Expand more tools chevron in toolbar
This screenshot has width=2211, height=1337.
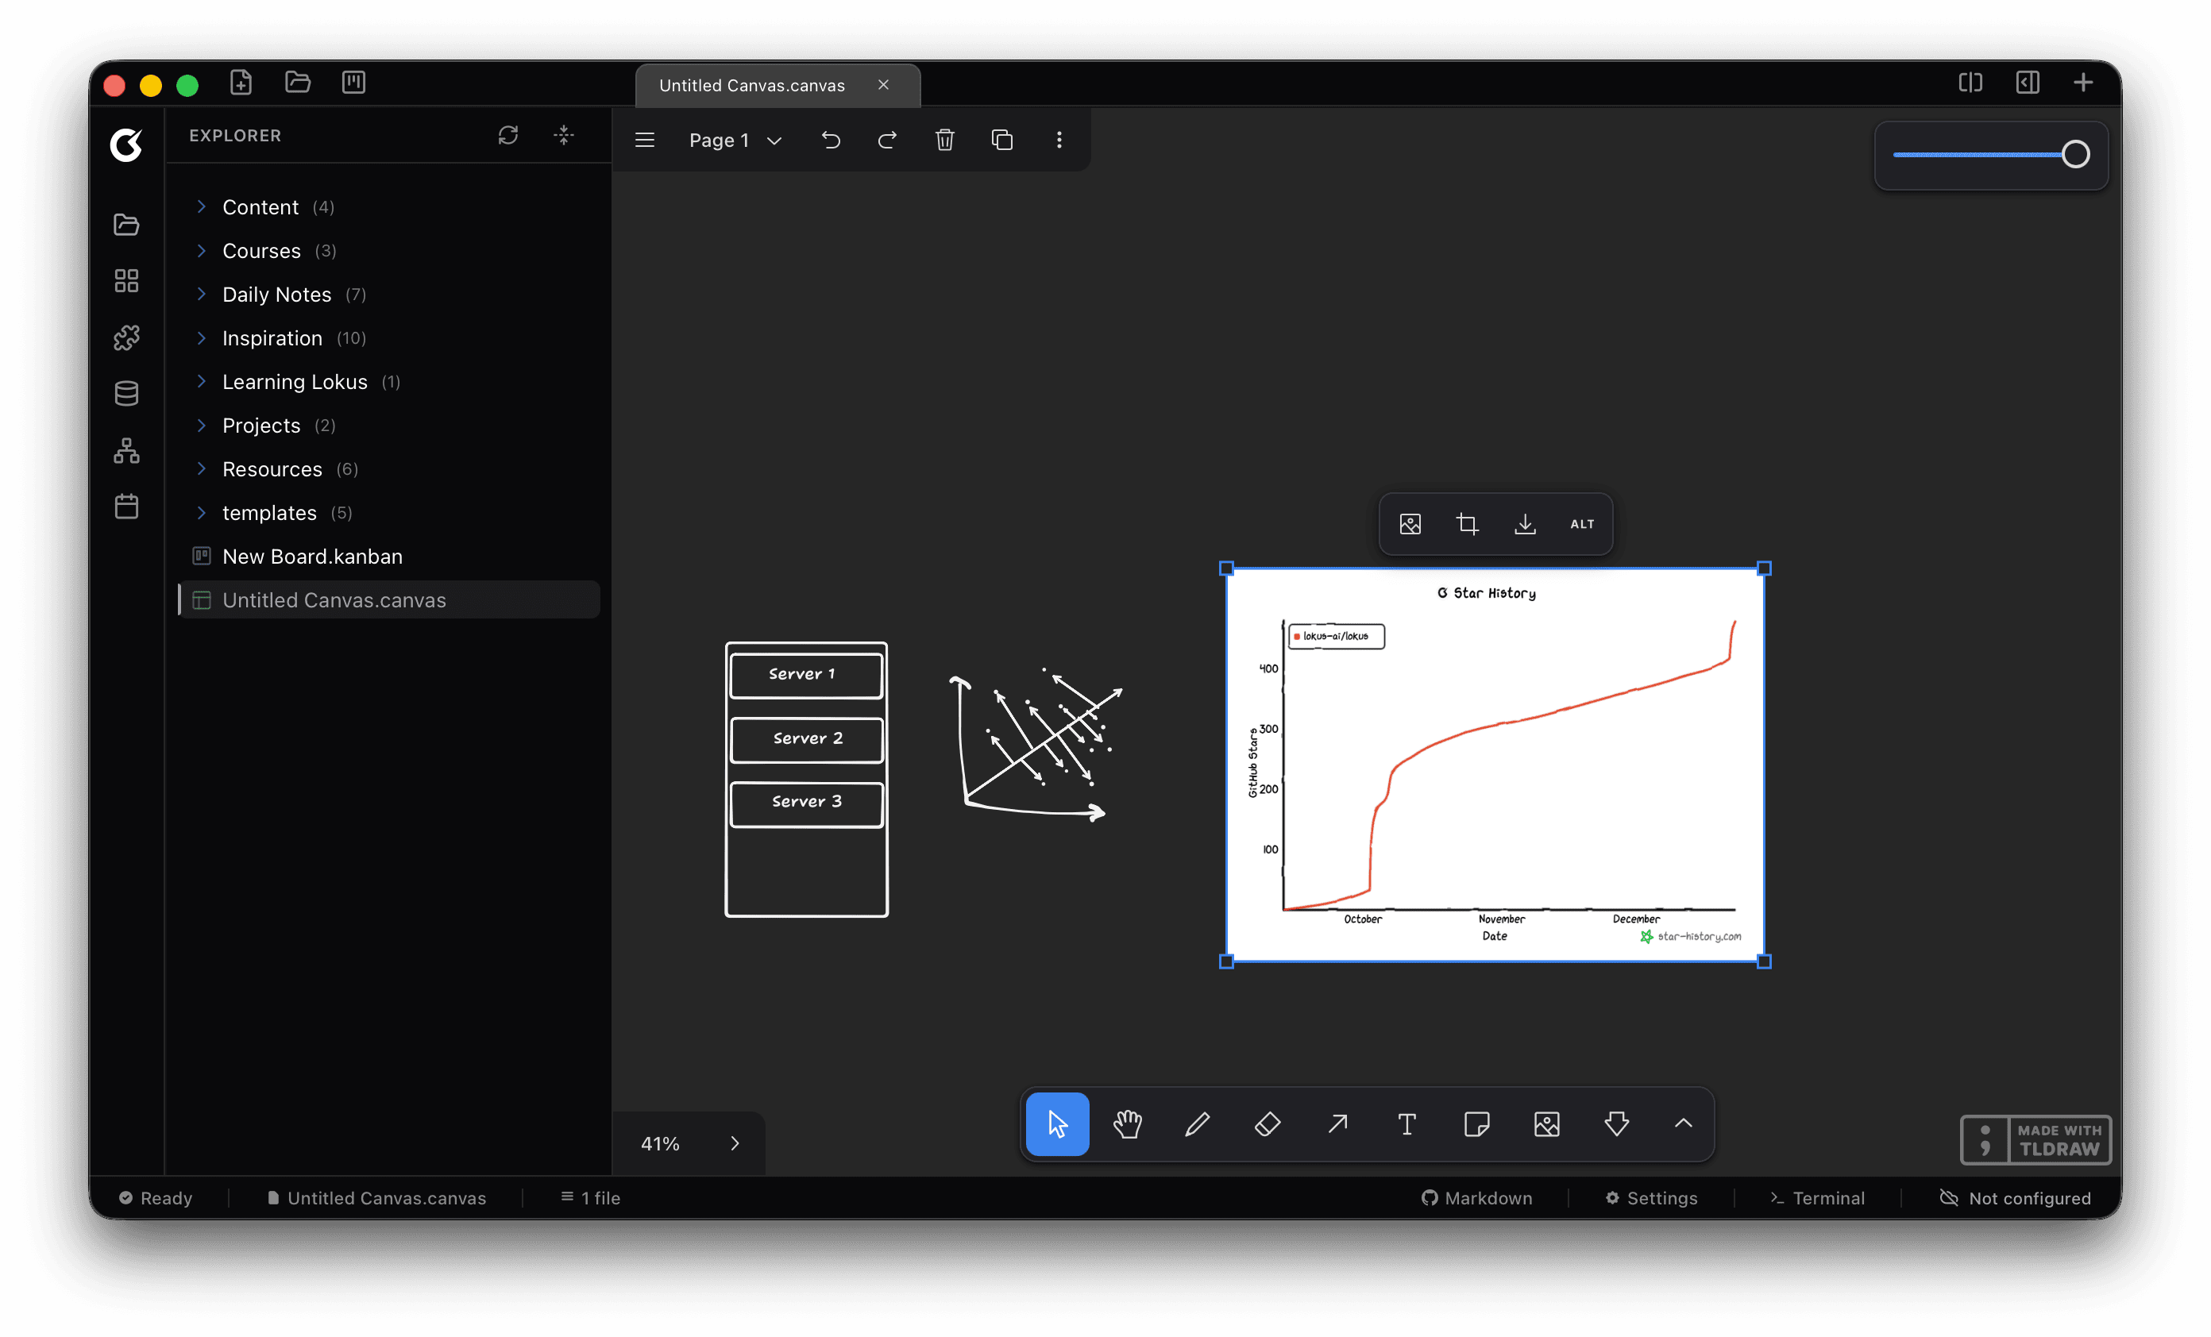coord(1683,1123)
